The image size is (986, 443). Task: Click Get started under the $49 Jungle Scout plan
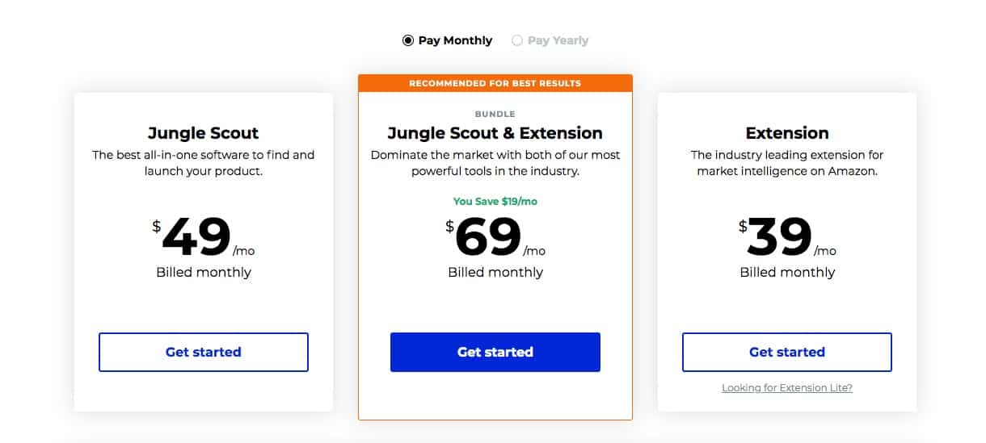coord(204,352)
